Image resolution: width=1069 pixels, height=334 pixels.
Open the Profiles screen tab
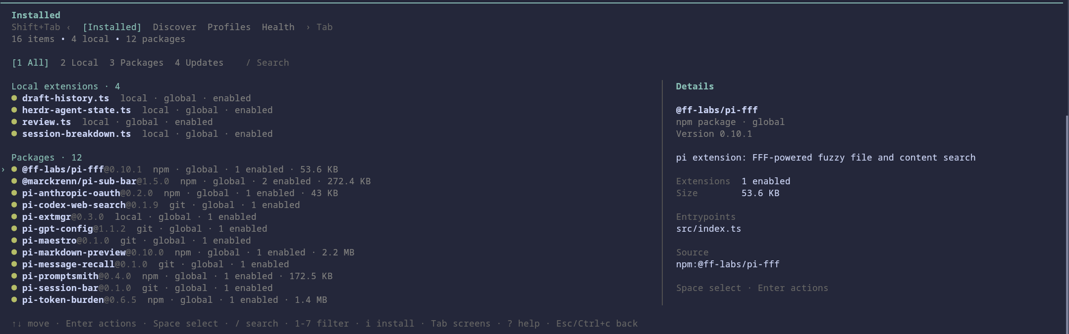(229, 27)
